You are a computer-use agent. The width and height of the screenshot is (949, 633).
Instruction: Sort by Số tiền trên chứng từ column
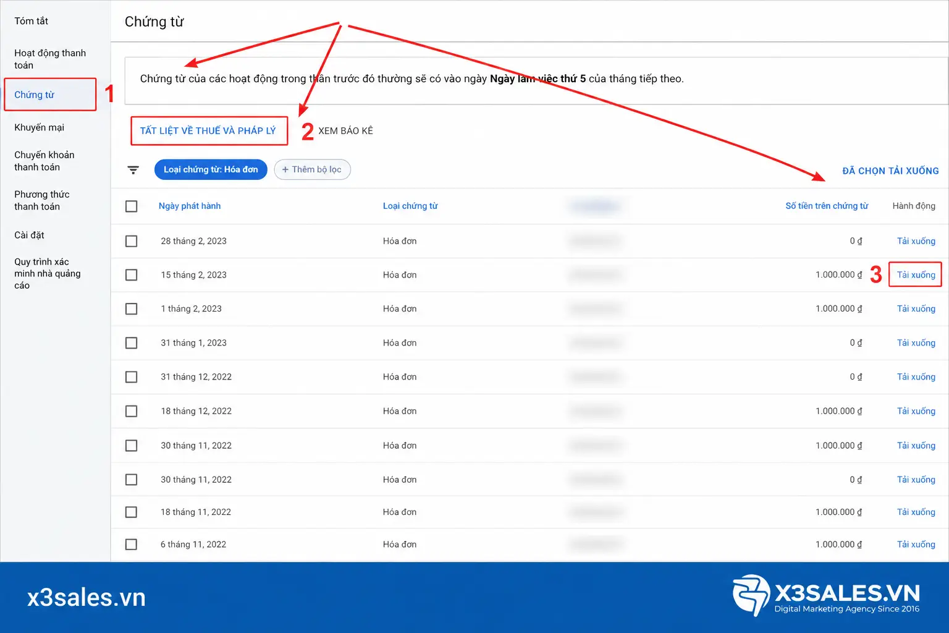click(x=827, y=206)
